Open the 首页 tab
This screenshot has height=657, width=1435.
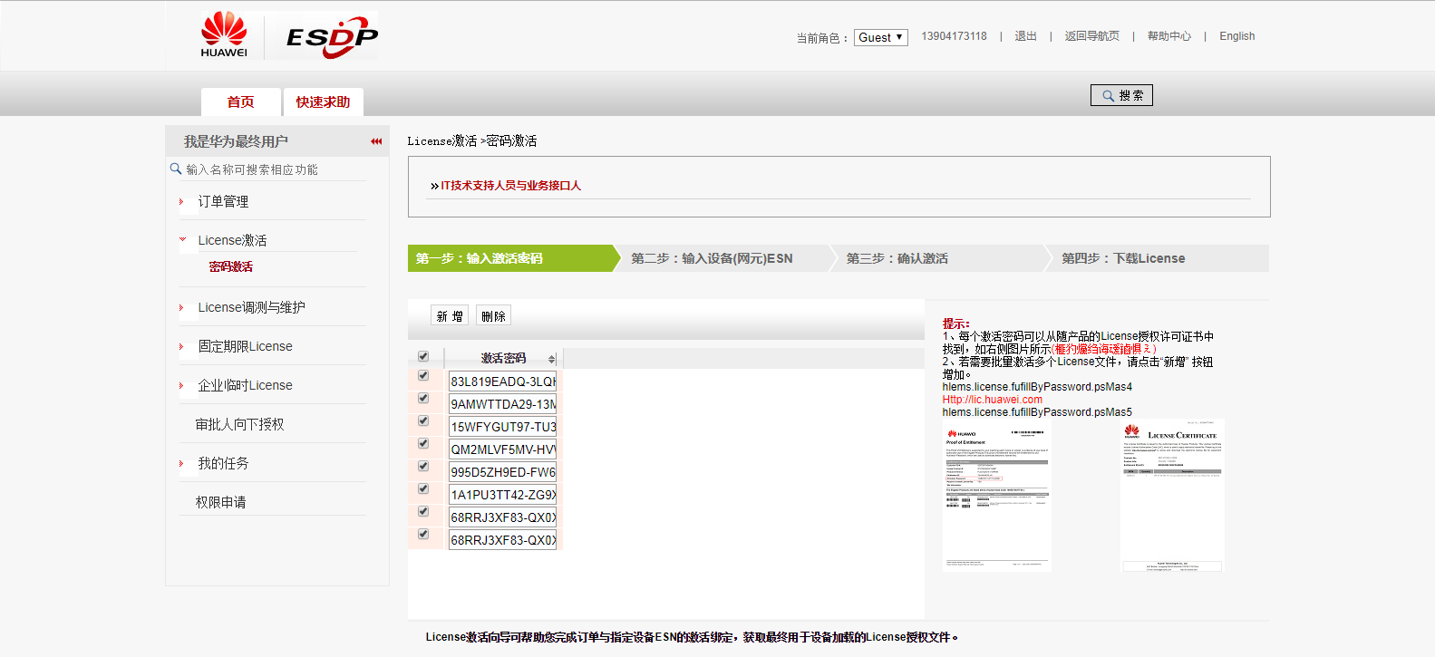click(x=240, y=102)
